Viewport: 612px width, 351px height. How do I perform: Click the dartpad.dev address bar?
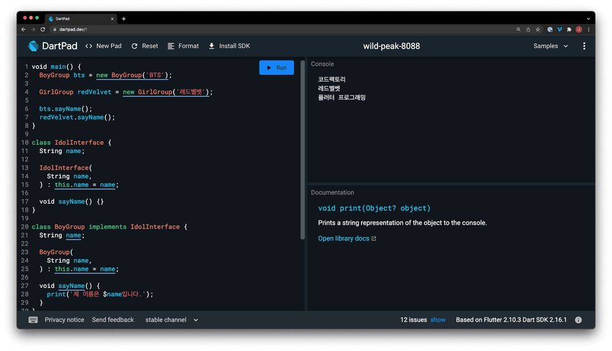(x=281, y=29)
